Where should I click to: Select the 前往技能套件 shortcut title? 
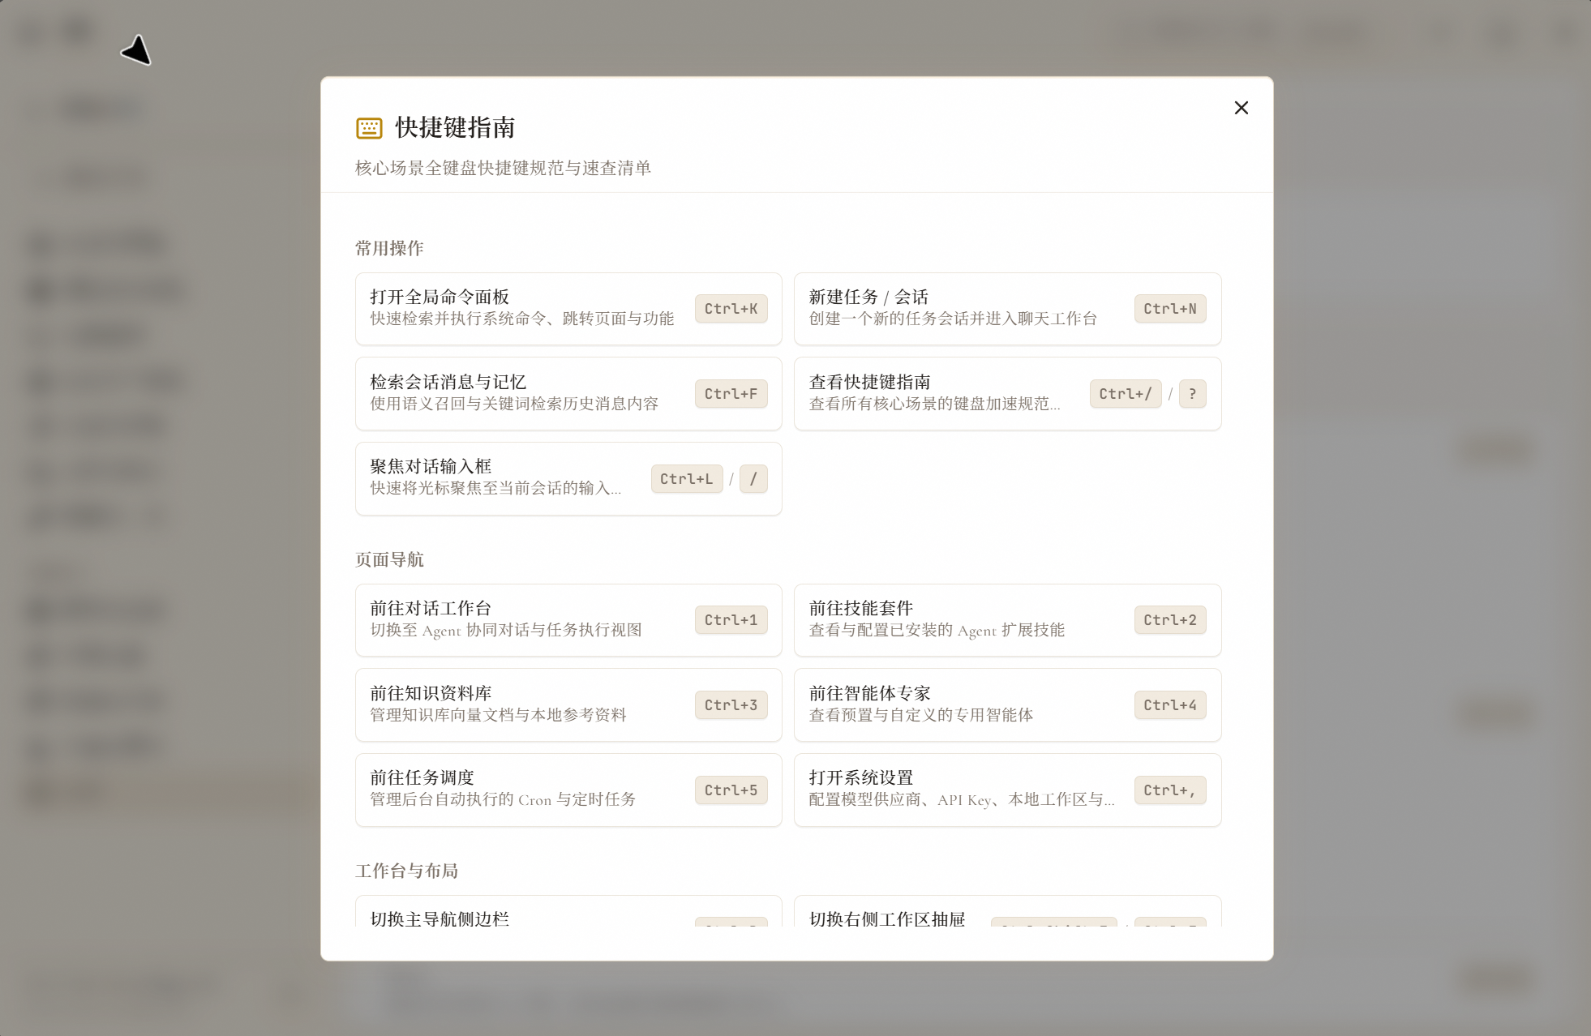861,608
